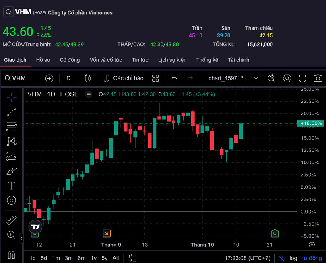Switch to the Tin tức tab
The width and height of the screenshot is (326, 263).
[x=140, y=60]
